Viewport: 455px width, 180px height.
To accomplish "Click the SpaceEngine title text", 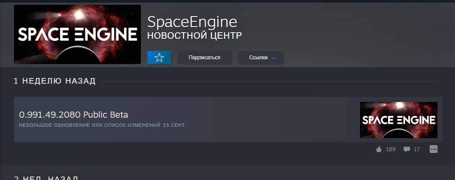I will point(192,22).
